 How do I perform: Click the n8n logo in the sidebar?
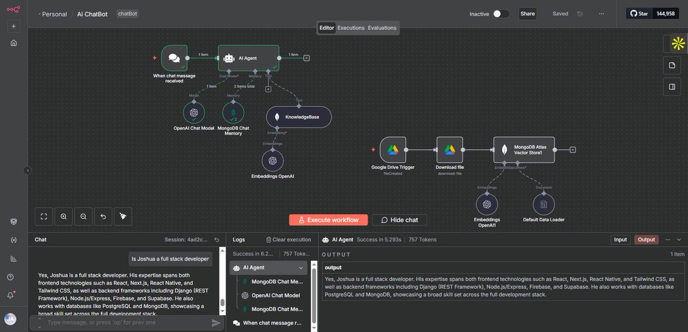(13, 9)
